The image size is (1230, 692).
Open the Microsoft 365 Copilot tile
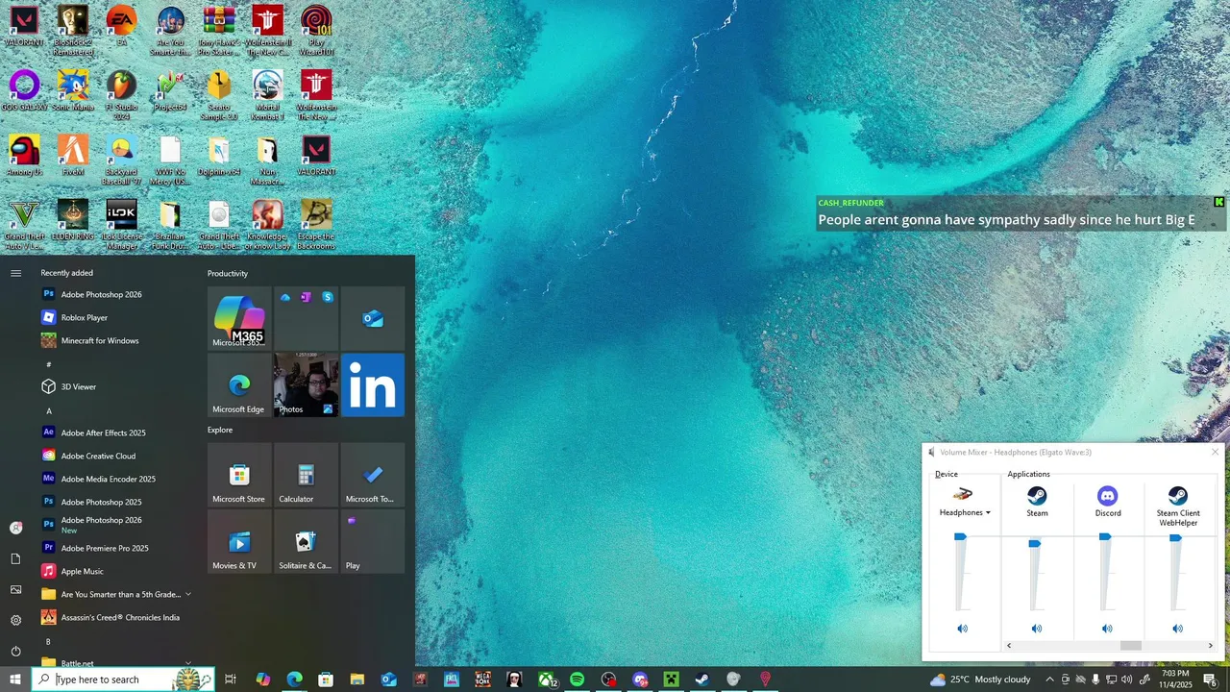coord(239,318)
